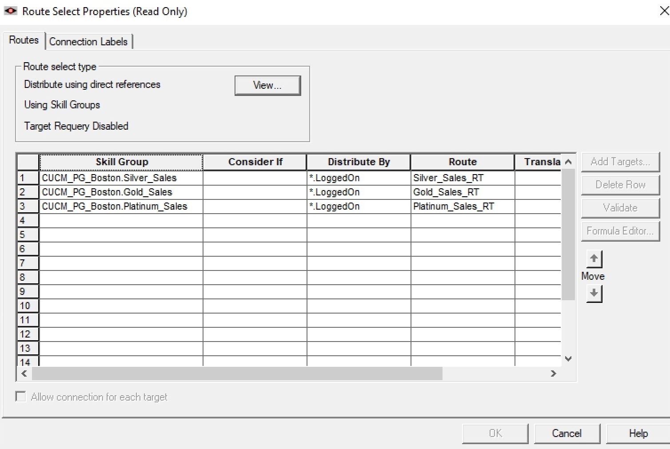Click the vertical scrollbar down arrow
670x449 pixels.
[568, 358]
